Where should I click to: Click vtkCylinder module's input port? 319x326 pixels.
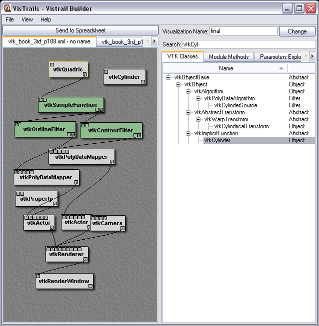(x=106, y=72)
